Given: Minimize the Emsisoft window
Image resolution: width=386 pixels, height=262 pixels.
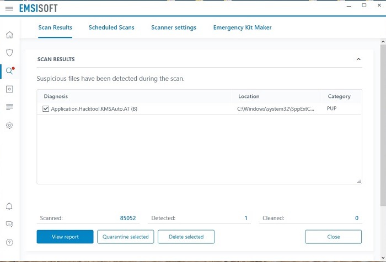Looking at the screenshot, I should point(349,6).
